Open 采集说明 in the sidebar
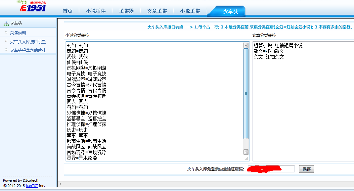This screenshot has height=191, width=354. 18,33
